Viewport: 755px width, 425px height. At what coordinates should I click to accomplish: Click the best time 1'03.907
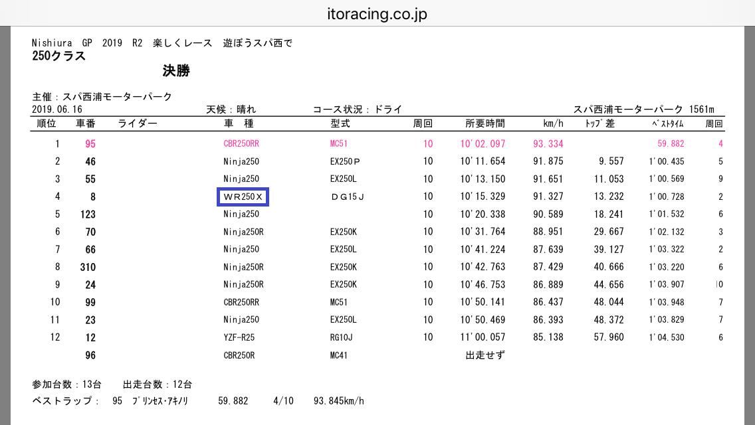[667, 284]
